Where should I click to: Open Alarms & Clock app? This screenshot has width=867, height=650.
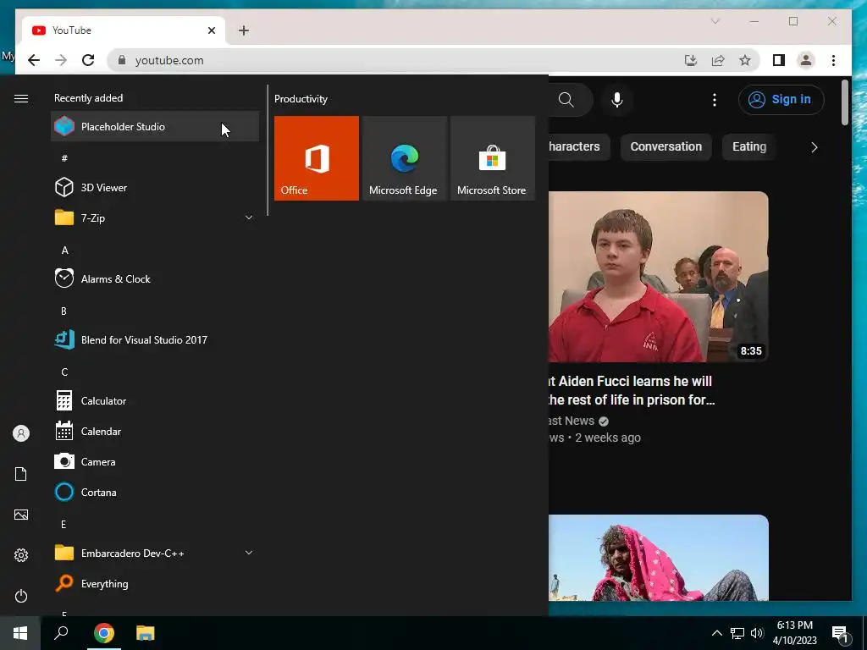155,278
